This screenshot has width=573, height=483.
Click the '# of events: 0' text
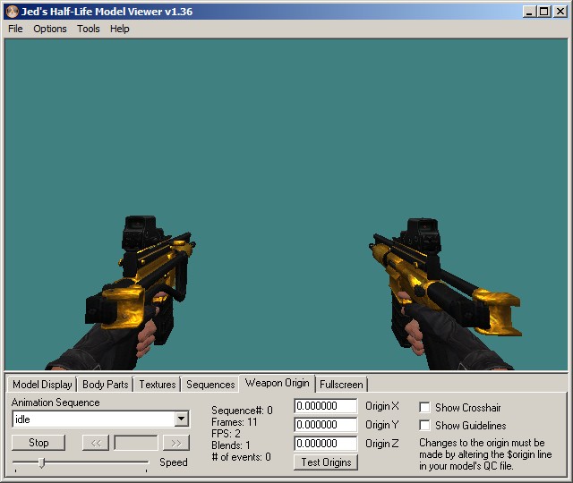242,457
